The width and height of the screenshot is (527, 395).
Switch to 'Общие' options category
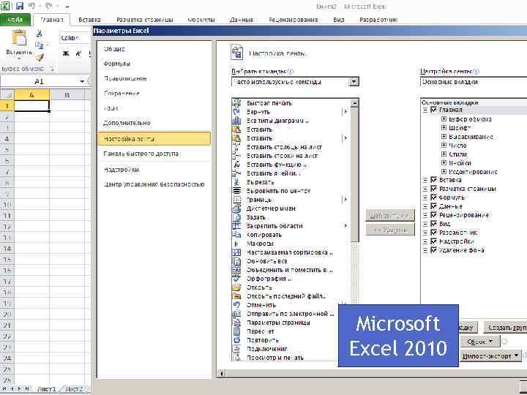(x=114, y=49)
